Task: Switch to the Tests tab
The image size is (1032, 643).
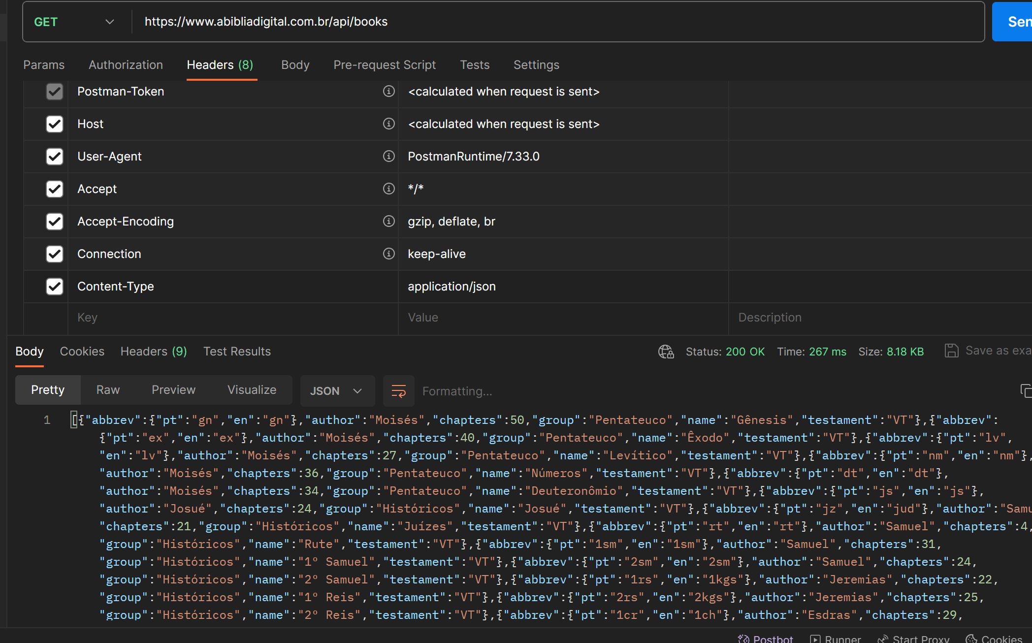Action: click(474, 64)
